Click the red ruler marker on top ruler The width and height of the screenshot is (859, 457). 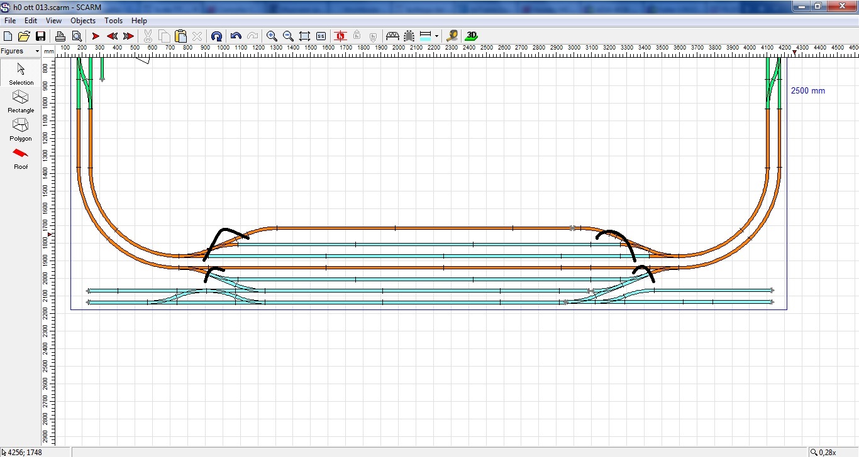coord(794,53)
